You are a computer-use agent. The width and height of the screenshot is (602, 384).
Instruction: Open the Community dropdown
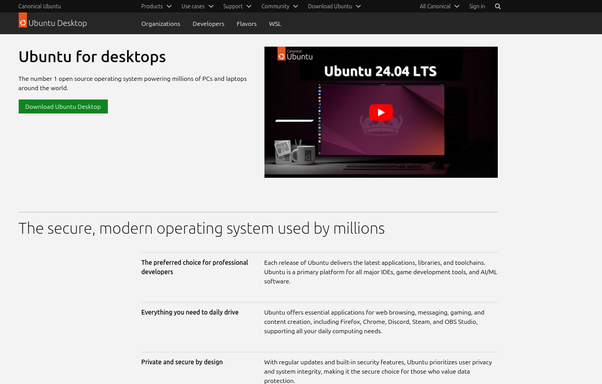point(279,6)
